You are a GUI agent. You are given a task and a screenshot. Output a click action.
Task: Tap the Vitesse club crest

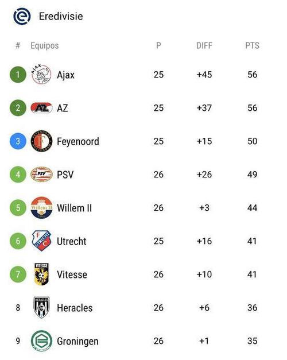41,274
